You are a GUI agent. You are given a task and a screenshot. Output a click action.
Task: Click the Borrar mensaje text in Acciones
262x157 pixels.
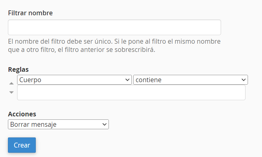(x=33, y=125)
